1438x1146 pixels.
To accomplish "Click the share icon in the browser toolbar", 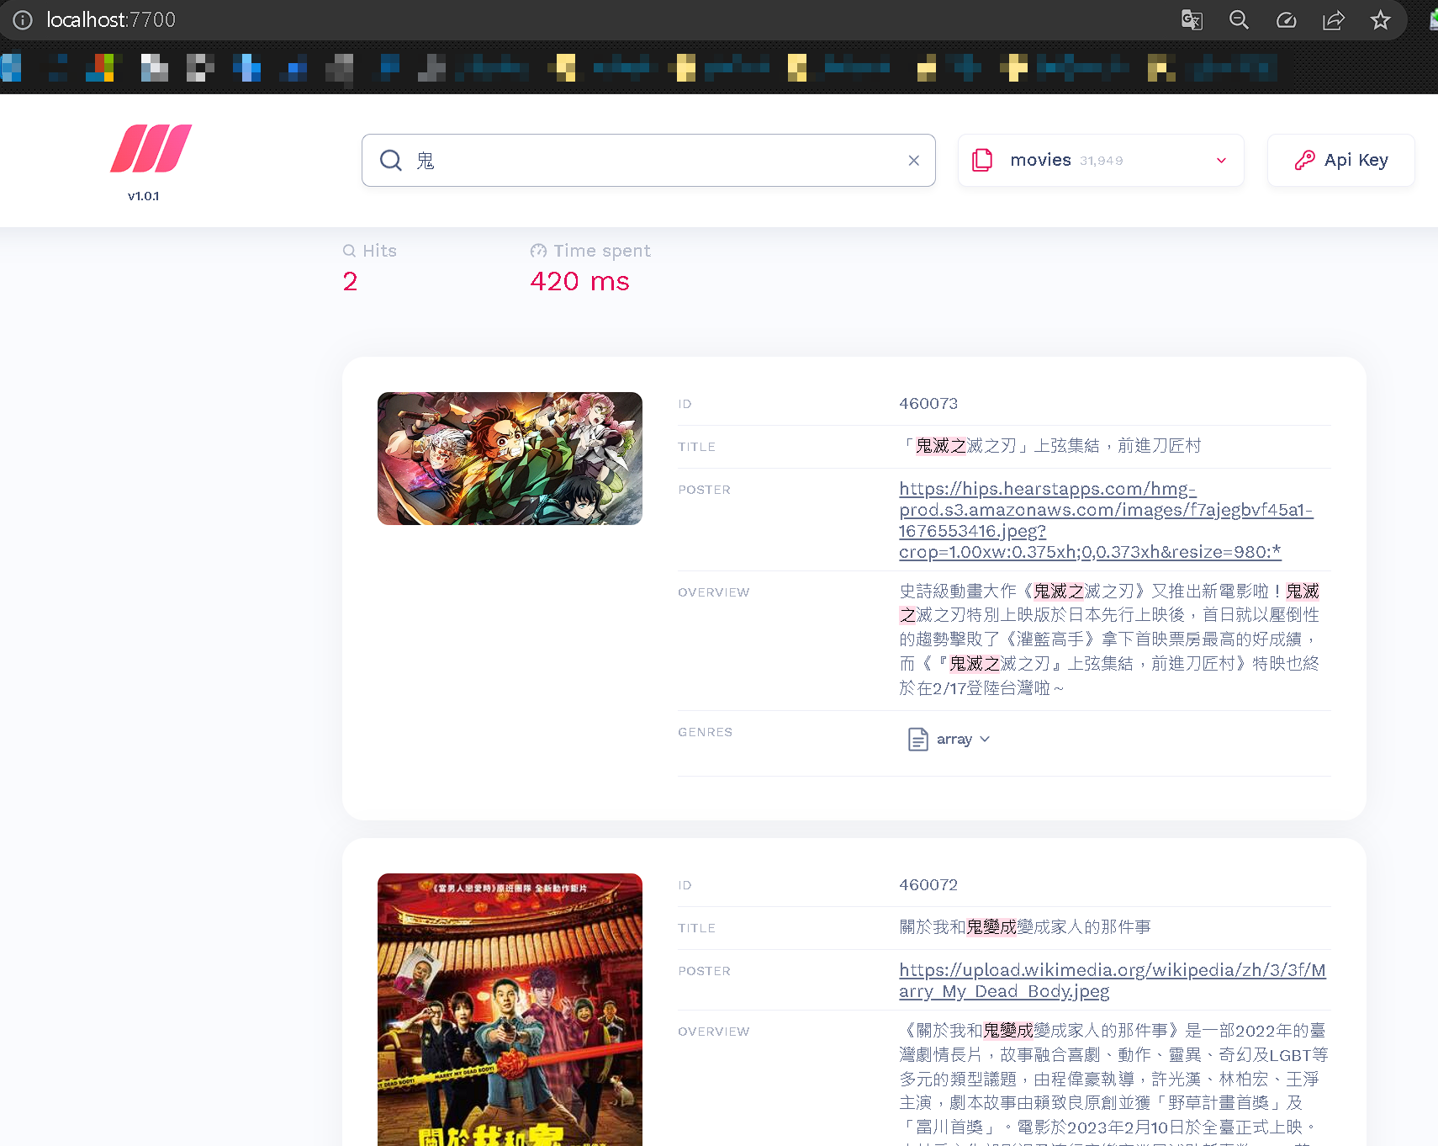I will pyautogui.click(x=1334, y=20).
